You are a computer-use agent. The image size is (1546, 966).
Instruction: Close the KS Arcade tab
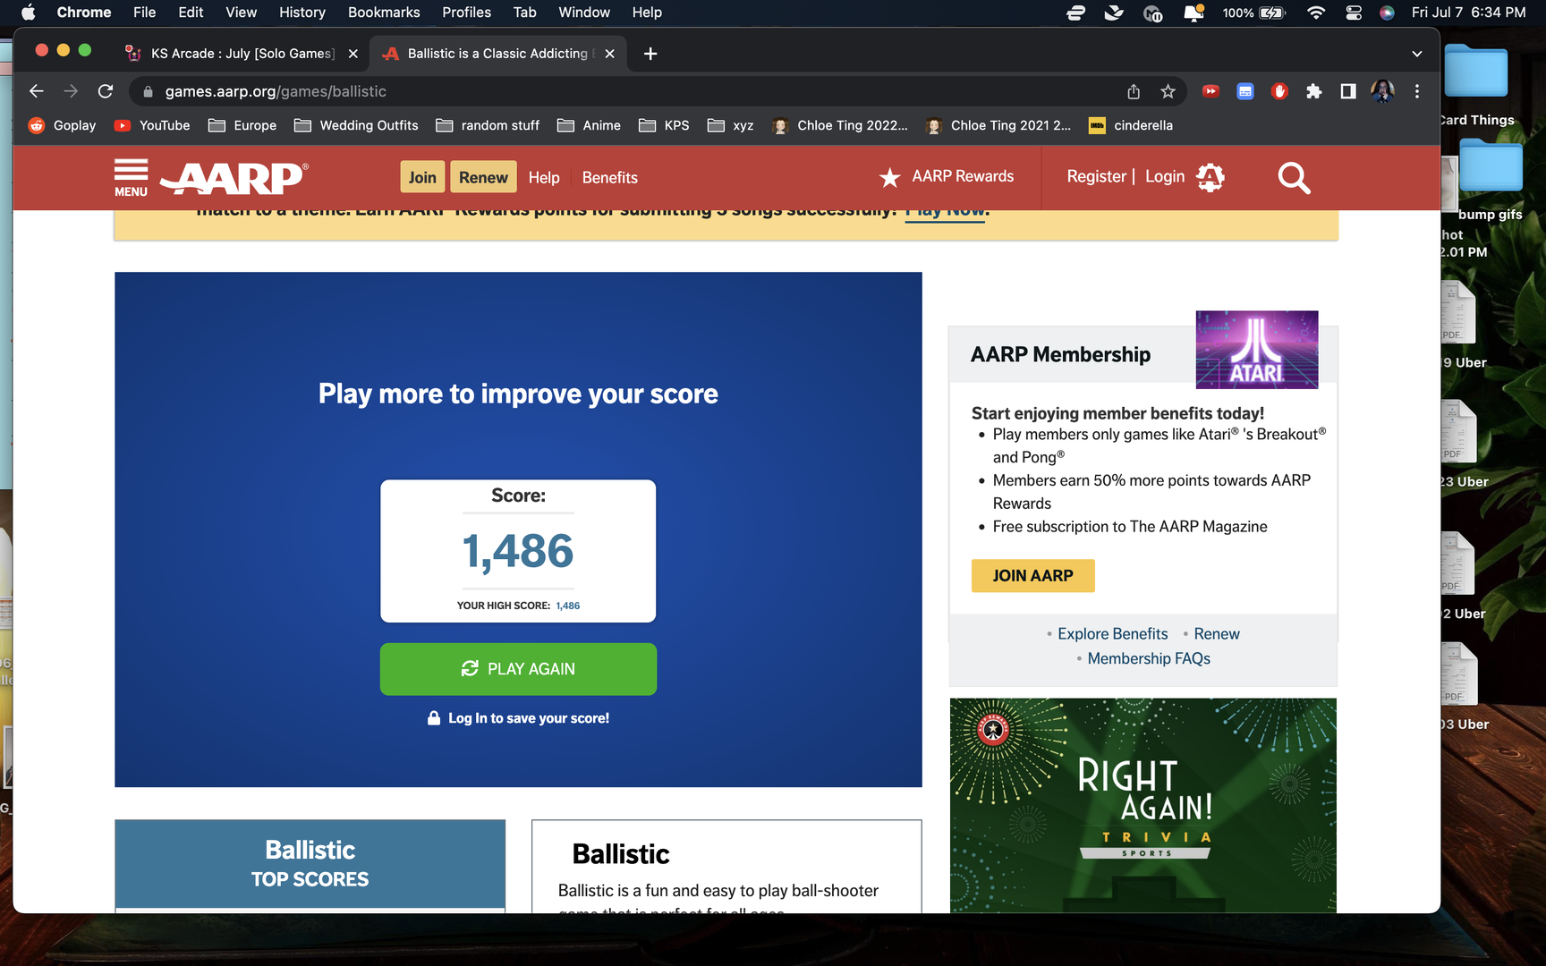point(353,54)
